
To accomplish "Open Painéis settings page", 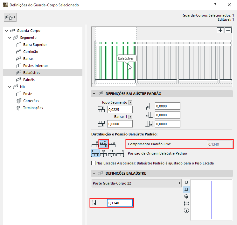I will pos(29,80).
